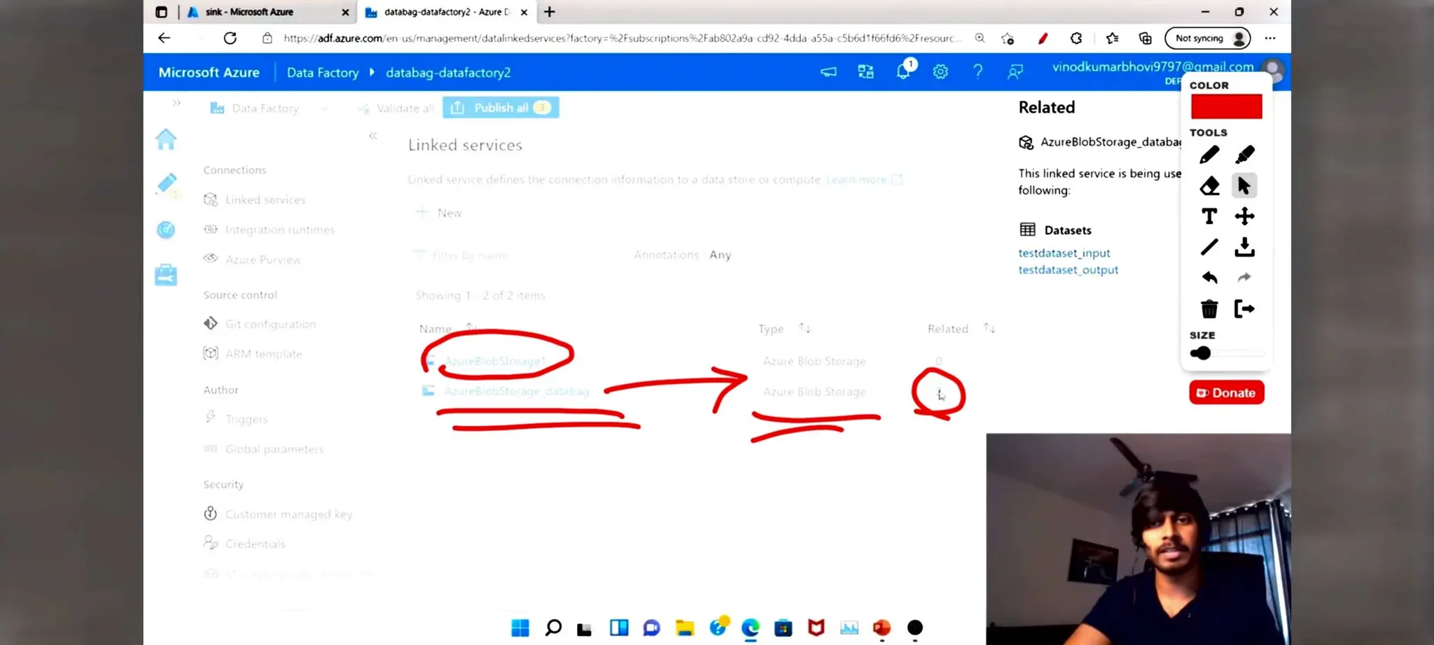Open File Explorer from taskbar
The image size is (1434, 645).
[685, 628]
